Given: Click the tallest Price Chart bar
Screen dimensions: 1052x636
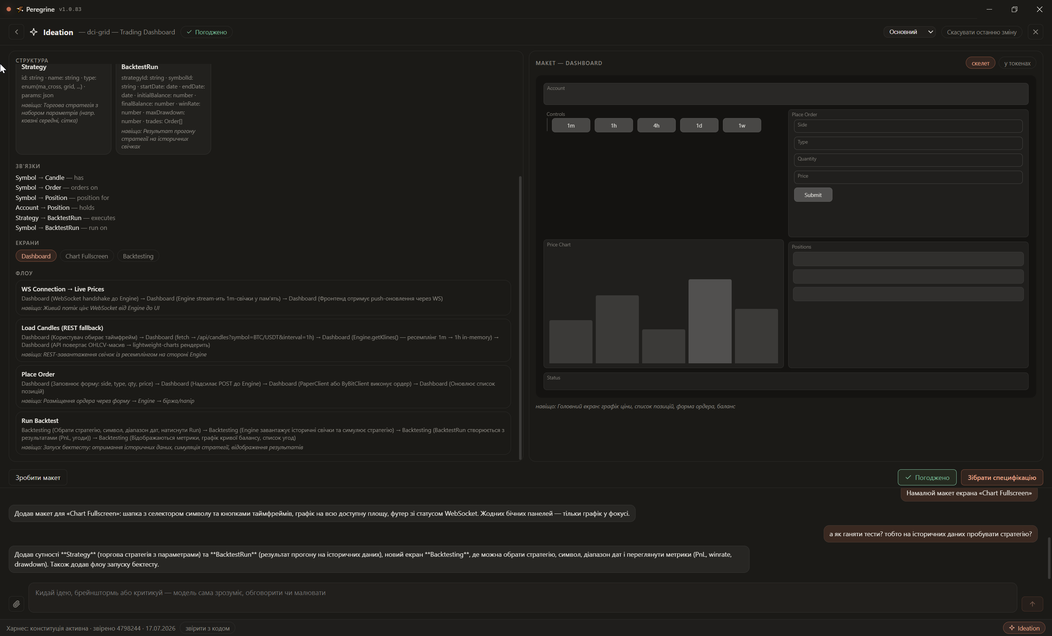Looking at the screenshot, I should [710, 322].
